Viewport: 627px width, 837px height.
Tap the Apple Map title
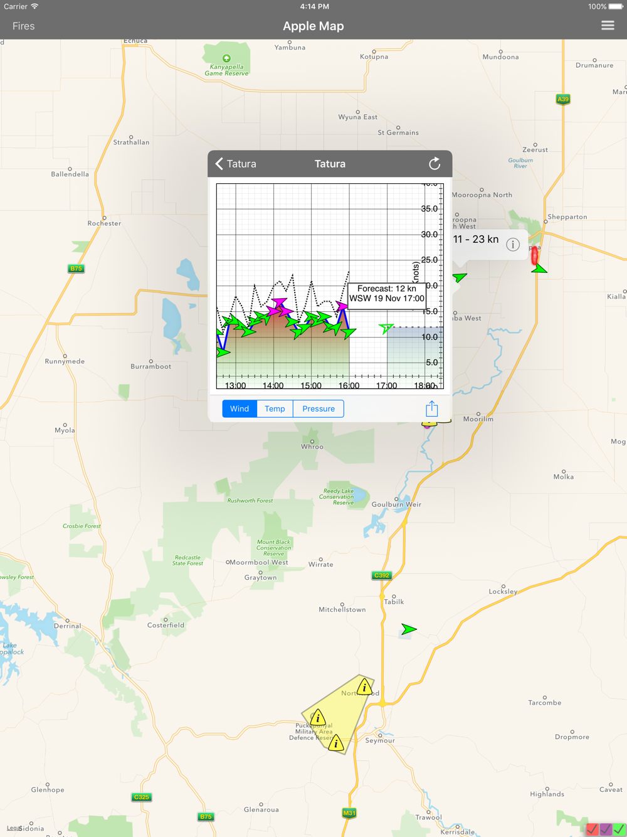coord(313,26)
